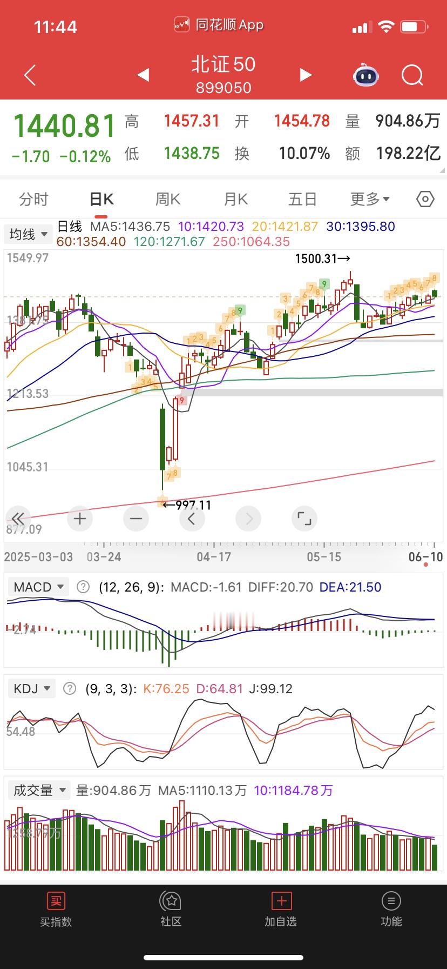Image resolution: width=447 pixels, height=969 pixels.
Task: Tap the 1500.31 high marker on chart
Action: point(323,259)
